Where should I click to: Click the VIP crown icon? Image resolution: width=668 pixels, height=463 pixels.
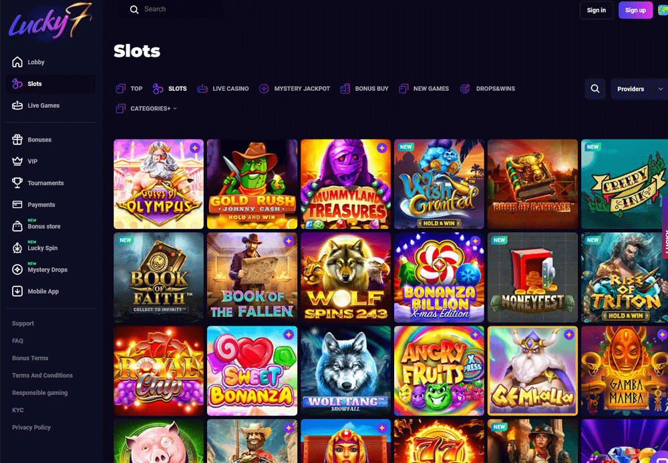(x=17, y=161)
